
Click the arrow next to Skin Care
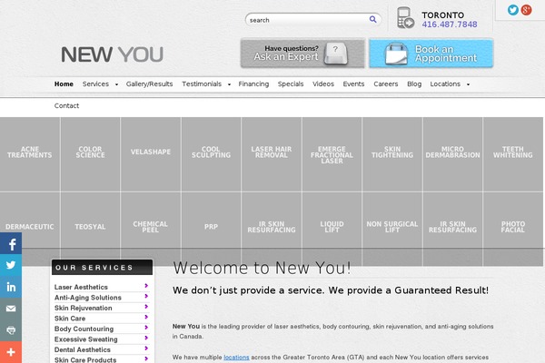coord(146,317)
